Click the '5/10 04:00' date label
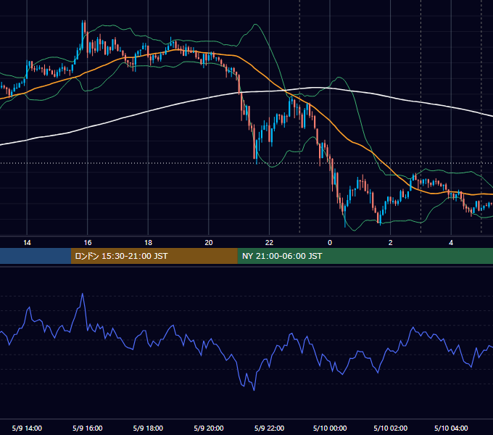Viewport: 493px width, 435px height. point(451,428)
